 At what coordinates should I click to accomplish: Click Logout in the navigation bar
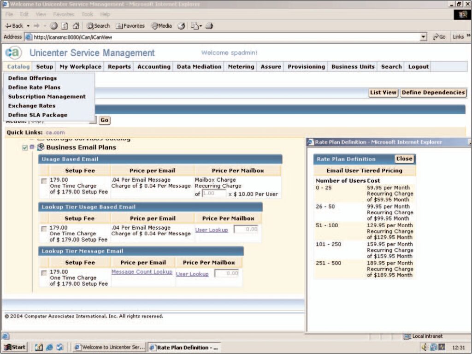click(x=418, y=67)
